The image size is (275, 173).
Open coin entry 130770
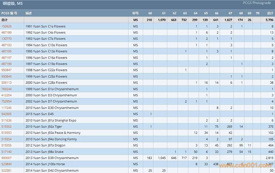point(6,39)
